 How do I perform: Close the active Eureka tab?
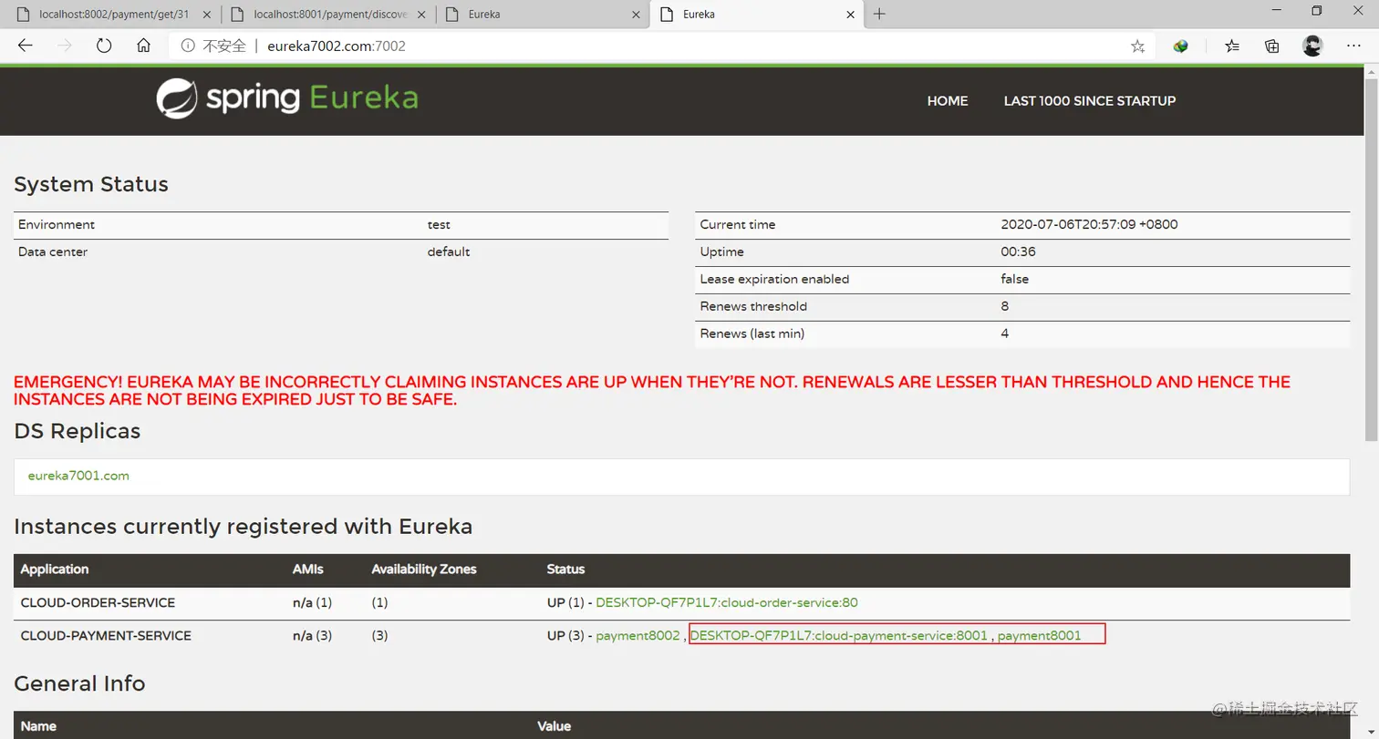point(850,15)
